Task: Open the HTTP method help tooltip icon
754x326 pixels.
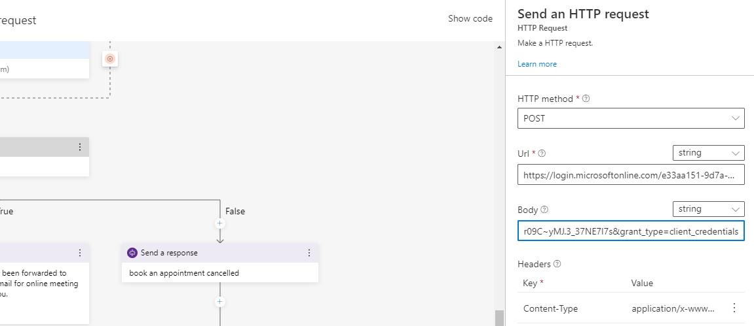Action: pyautogui.click(x=586, y=99)
